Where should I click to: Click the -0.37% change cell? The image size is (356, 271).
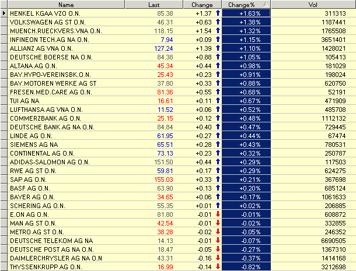(x=246, y=258)
